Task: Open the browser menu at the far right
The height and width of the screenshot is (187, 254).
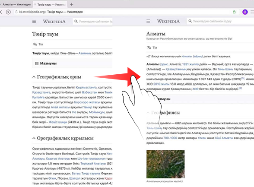Action: 252,12
